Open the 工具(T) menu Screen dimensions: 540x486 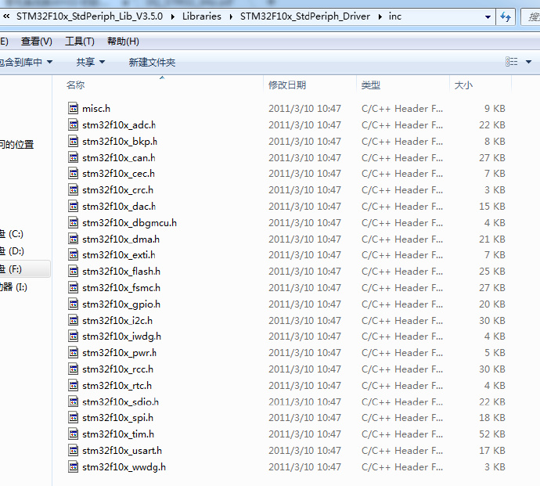(80, 41)
